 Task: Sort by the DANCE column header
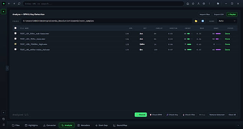[216, 28]
